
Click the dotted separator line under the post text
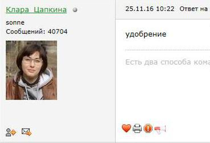point(167,50)
